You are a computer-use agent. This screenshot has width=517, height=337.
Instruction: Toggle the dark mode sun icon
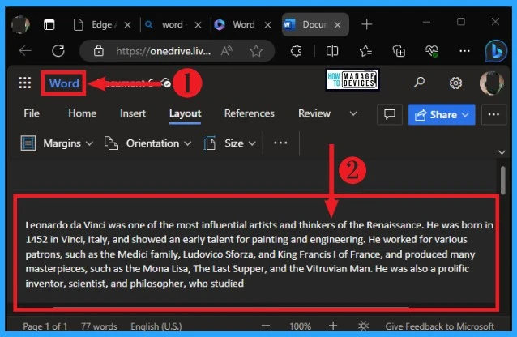coord(363,326)
